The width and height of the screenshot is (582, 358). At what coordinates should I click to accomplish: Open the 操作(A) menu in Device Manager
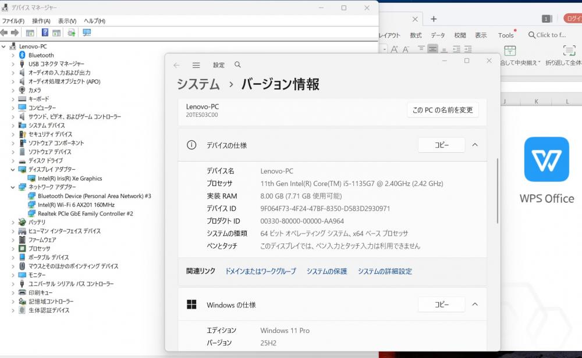point(41,21)
